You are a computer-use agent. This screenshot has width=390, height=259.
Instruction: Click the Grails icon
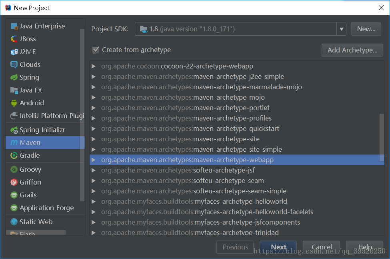(x=14, y=195)
